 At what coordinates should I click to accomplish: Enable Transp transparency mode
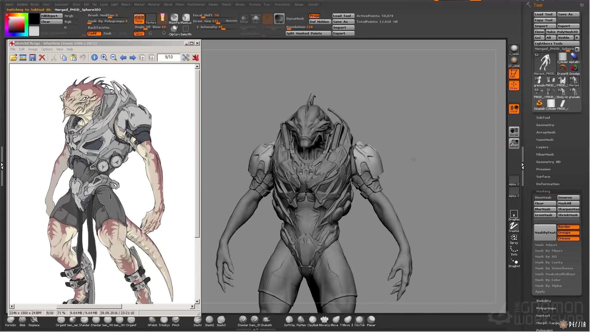(x=244, y=19)
